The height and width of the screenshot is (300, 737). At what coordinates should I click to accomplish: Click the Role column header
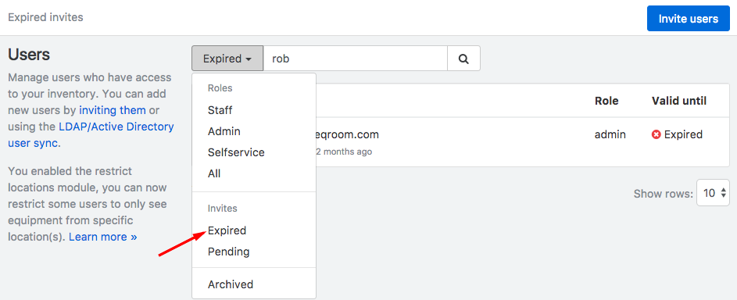[x=606, y=101]
